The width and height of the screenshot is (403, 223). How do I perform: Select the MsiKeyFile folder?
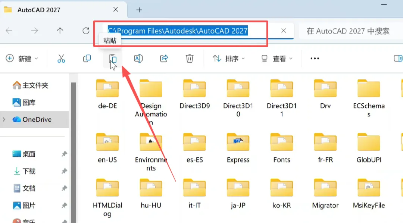tap(369, 194)
